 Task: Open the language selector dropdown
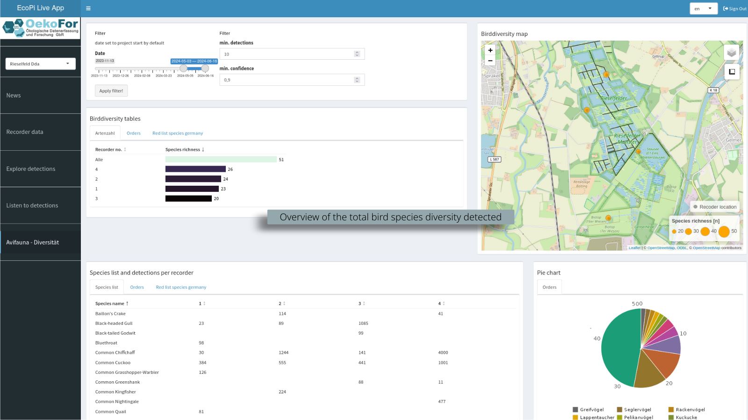coord(703,8)
